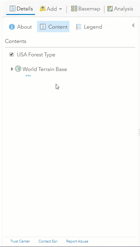Open the Trust Center link

pos(20,241)
